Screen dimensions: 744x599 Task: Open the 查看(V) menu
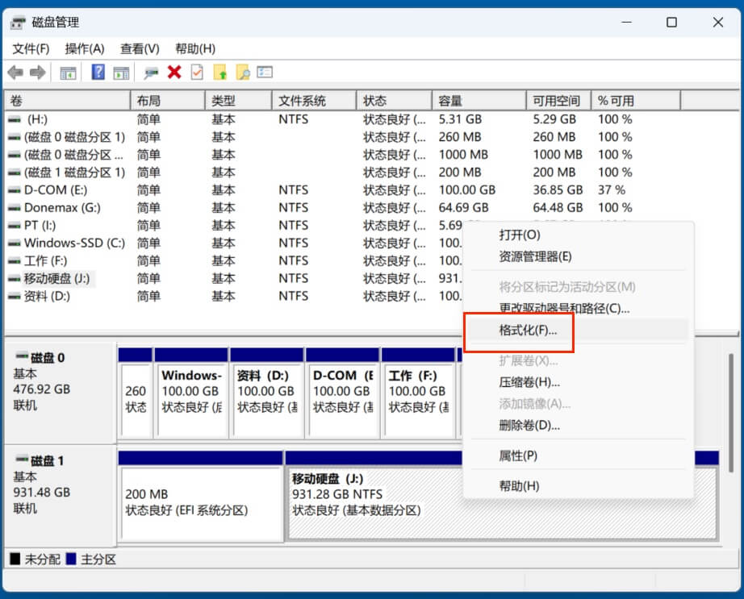(139, 48)
